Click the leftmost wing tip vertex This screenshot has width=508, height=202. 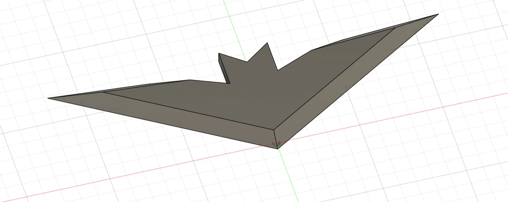click(x=49, y=99)
